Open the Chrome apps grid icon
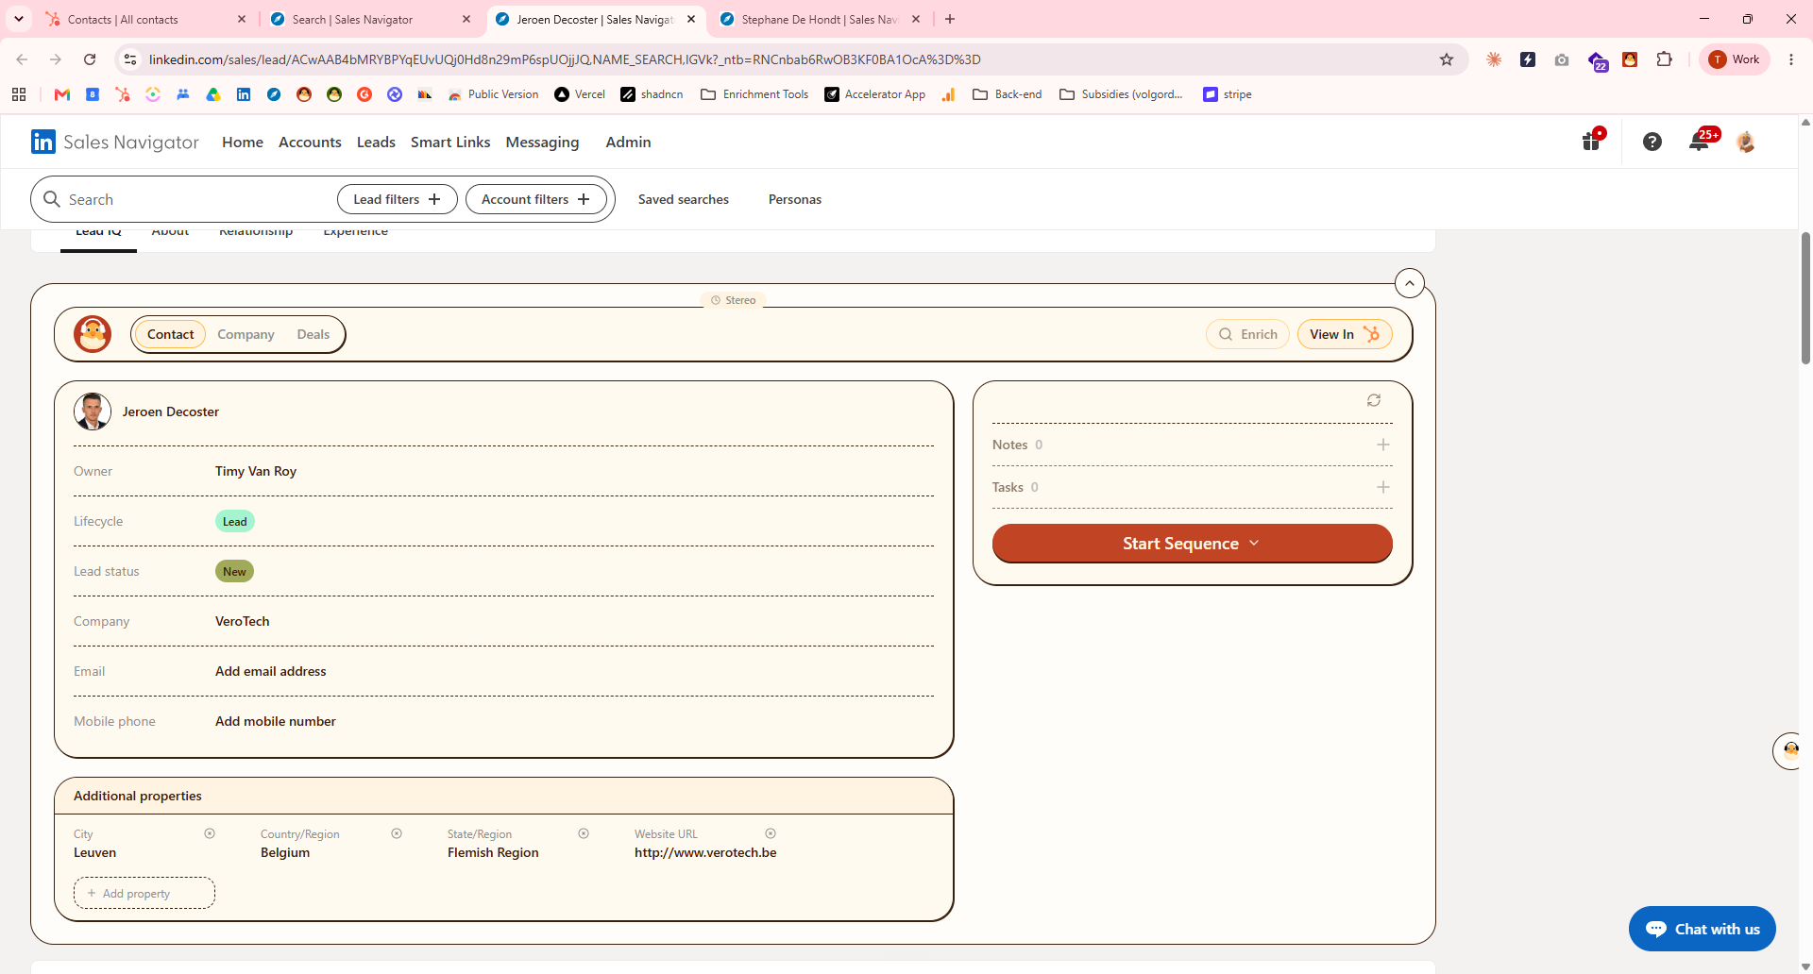 click(19, 94)
